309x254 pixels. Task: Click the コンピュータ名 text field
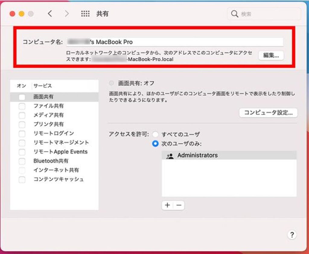[175, 42]
